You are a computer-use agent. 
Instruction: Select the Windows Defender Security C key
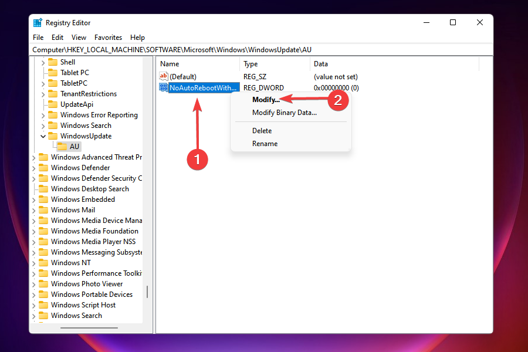[x=96, y=178]
